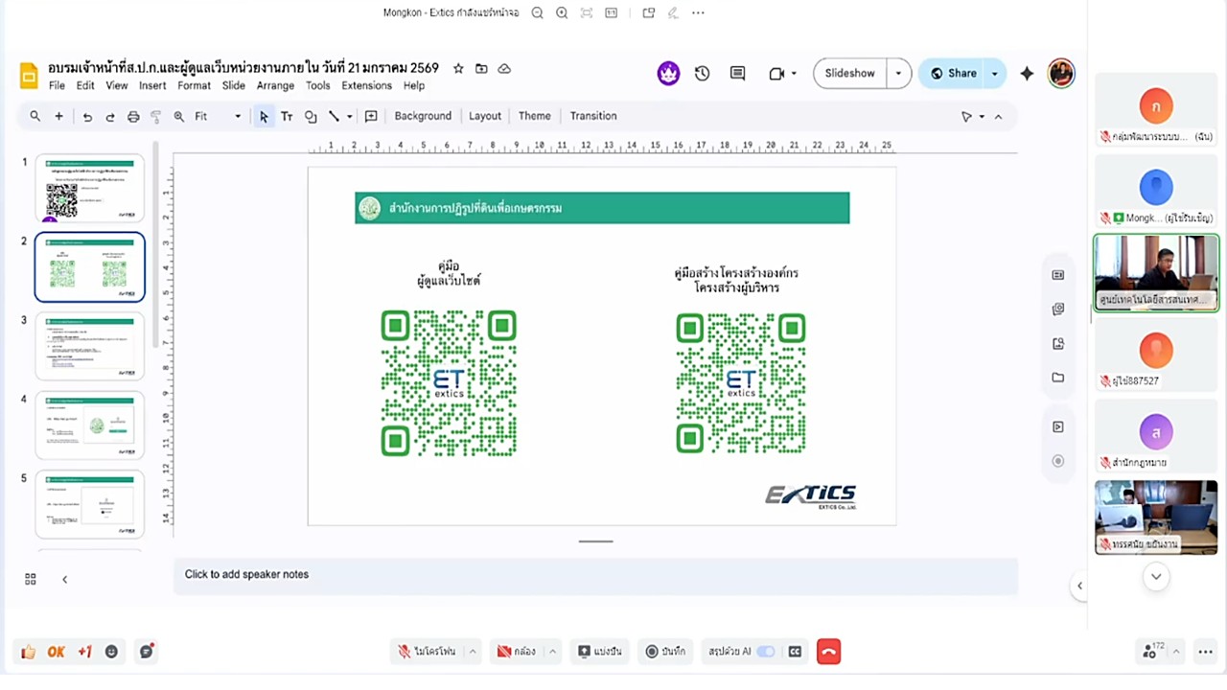Screen dimensions: 1227x690
Task: Print the presentation using the printer icon
Action: [133, 117]
